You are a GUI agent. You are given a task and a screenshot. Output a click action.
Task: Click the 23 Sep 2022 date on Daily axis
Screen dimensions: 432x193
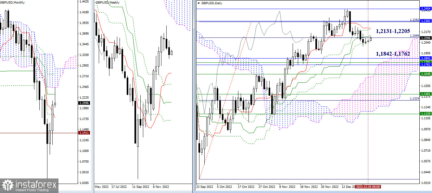point(204,187)
